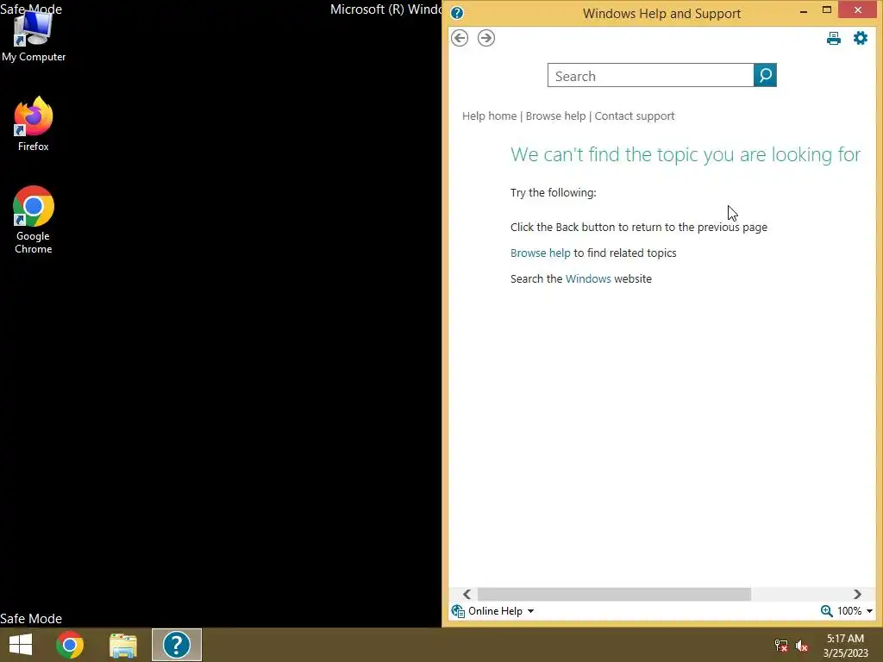Click the line "Click the Back button to return"
This screenshot has width=883, height=662.
pos(639,228)
